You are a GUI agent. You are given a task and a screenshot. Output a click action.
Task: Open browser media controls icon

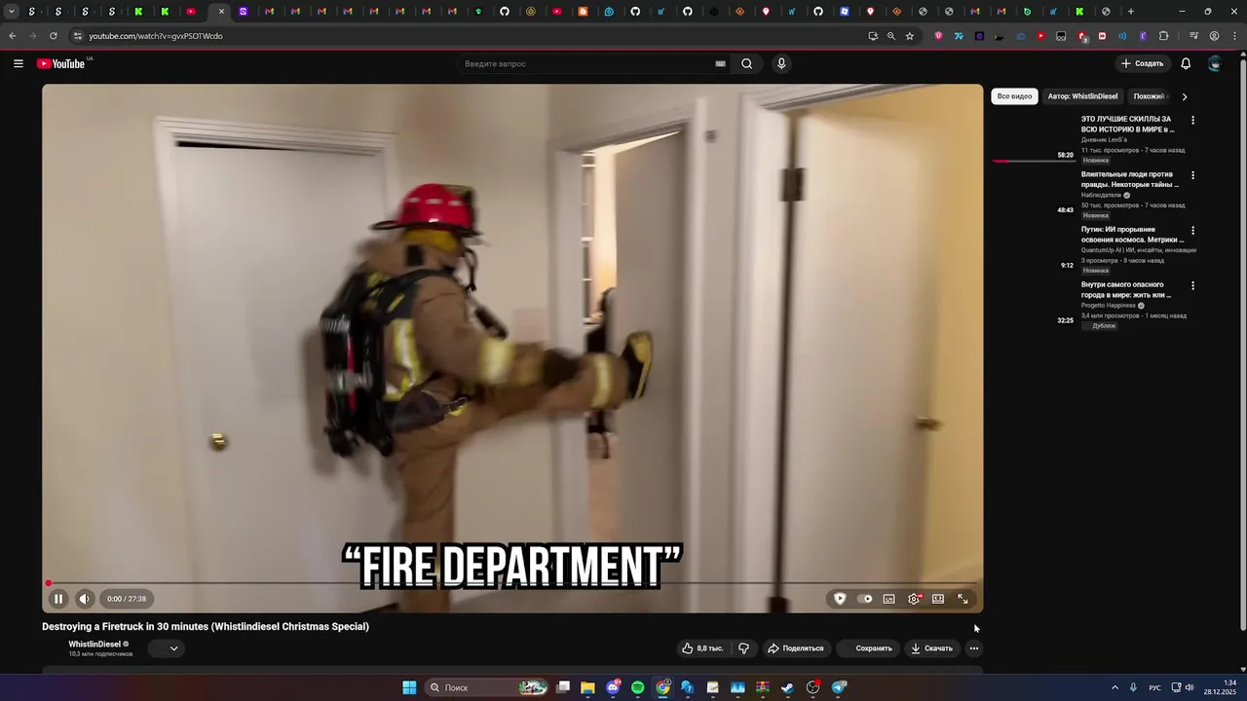point(1193,36)
